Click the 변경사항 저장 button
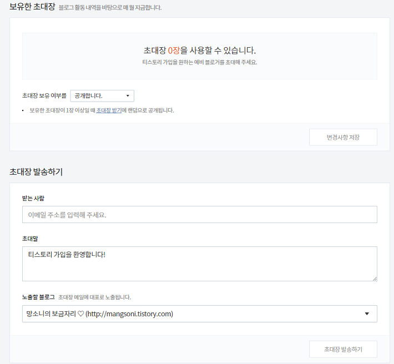Image resolution: width=394 pixels, height=364 pixels. pyautogui.click(x=343, y=137)
